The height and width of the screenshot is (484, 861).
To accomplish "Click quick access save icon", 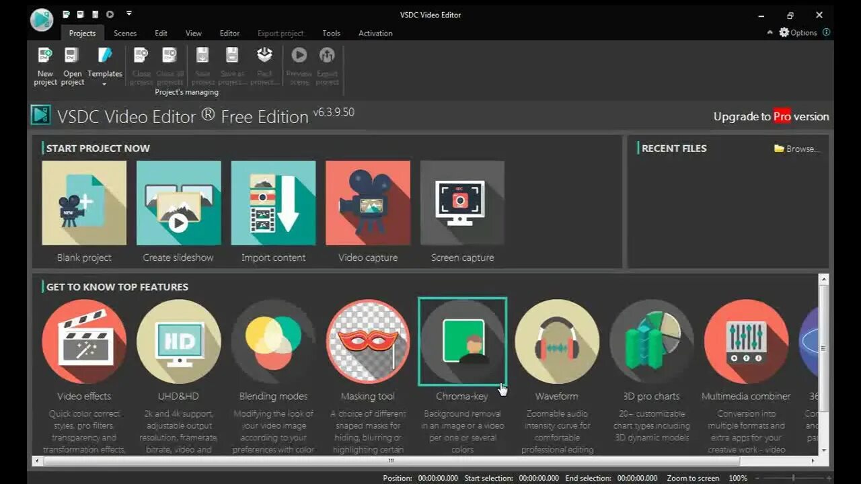I will click(x=95, y=14).
